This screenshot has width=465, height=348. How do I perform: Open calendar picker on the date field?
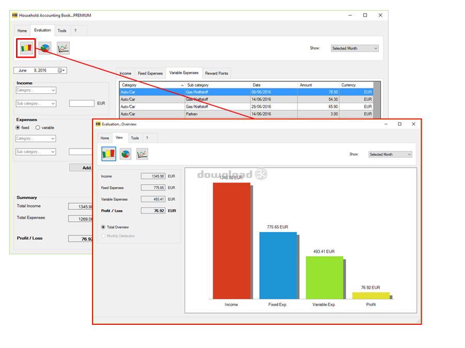point(60,70)
